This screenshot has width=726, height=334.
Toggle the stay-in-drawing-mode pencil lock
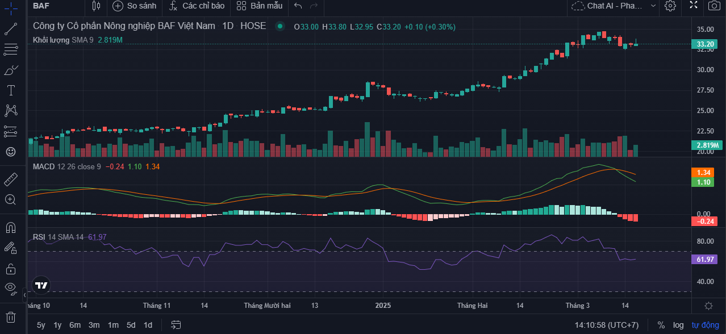(11, 247)
